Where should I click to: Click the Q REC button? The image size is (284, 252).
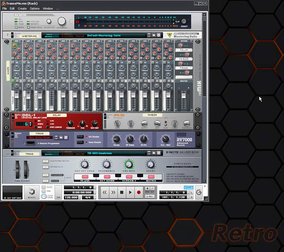click(x=150, y=196)
